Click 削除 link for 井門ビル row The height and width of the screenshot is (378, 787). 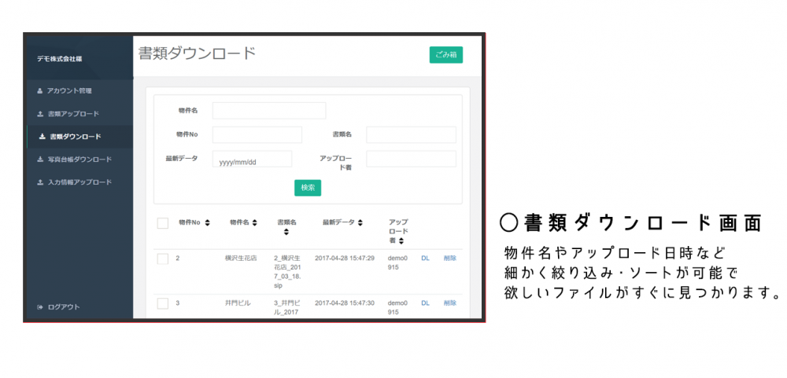(450, 303)
